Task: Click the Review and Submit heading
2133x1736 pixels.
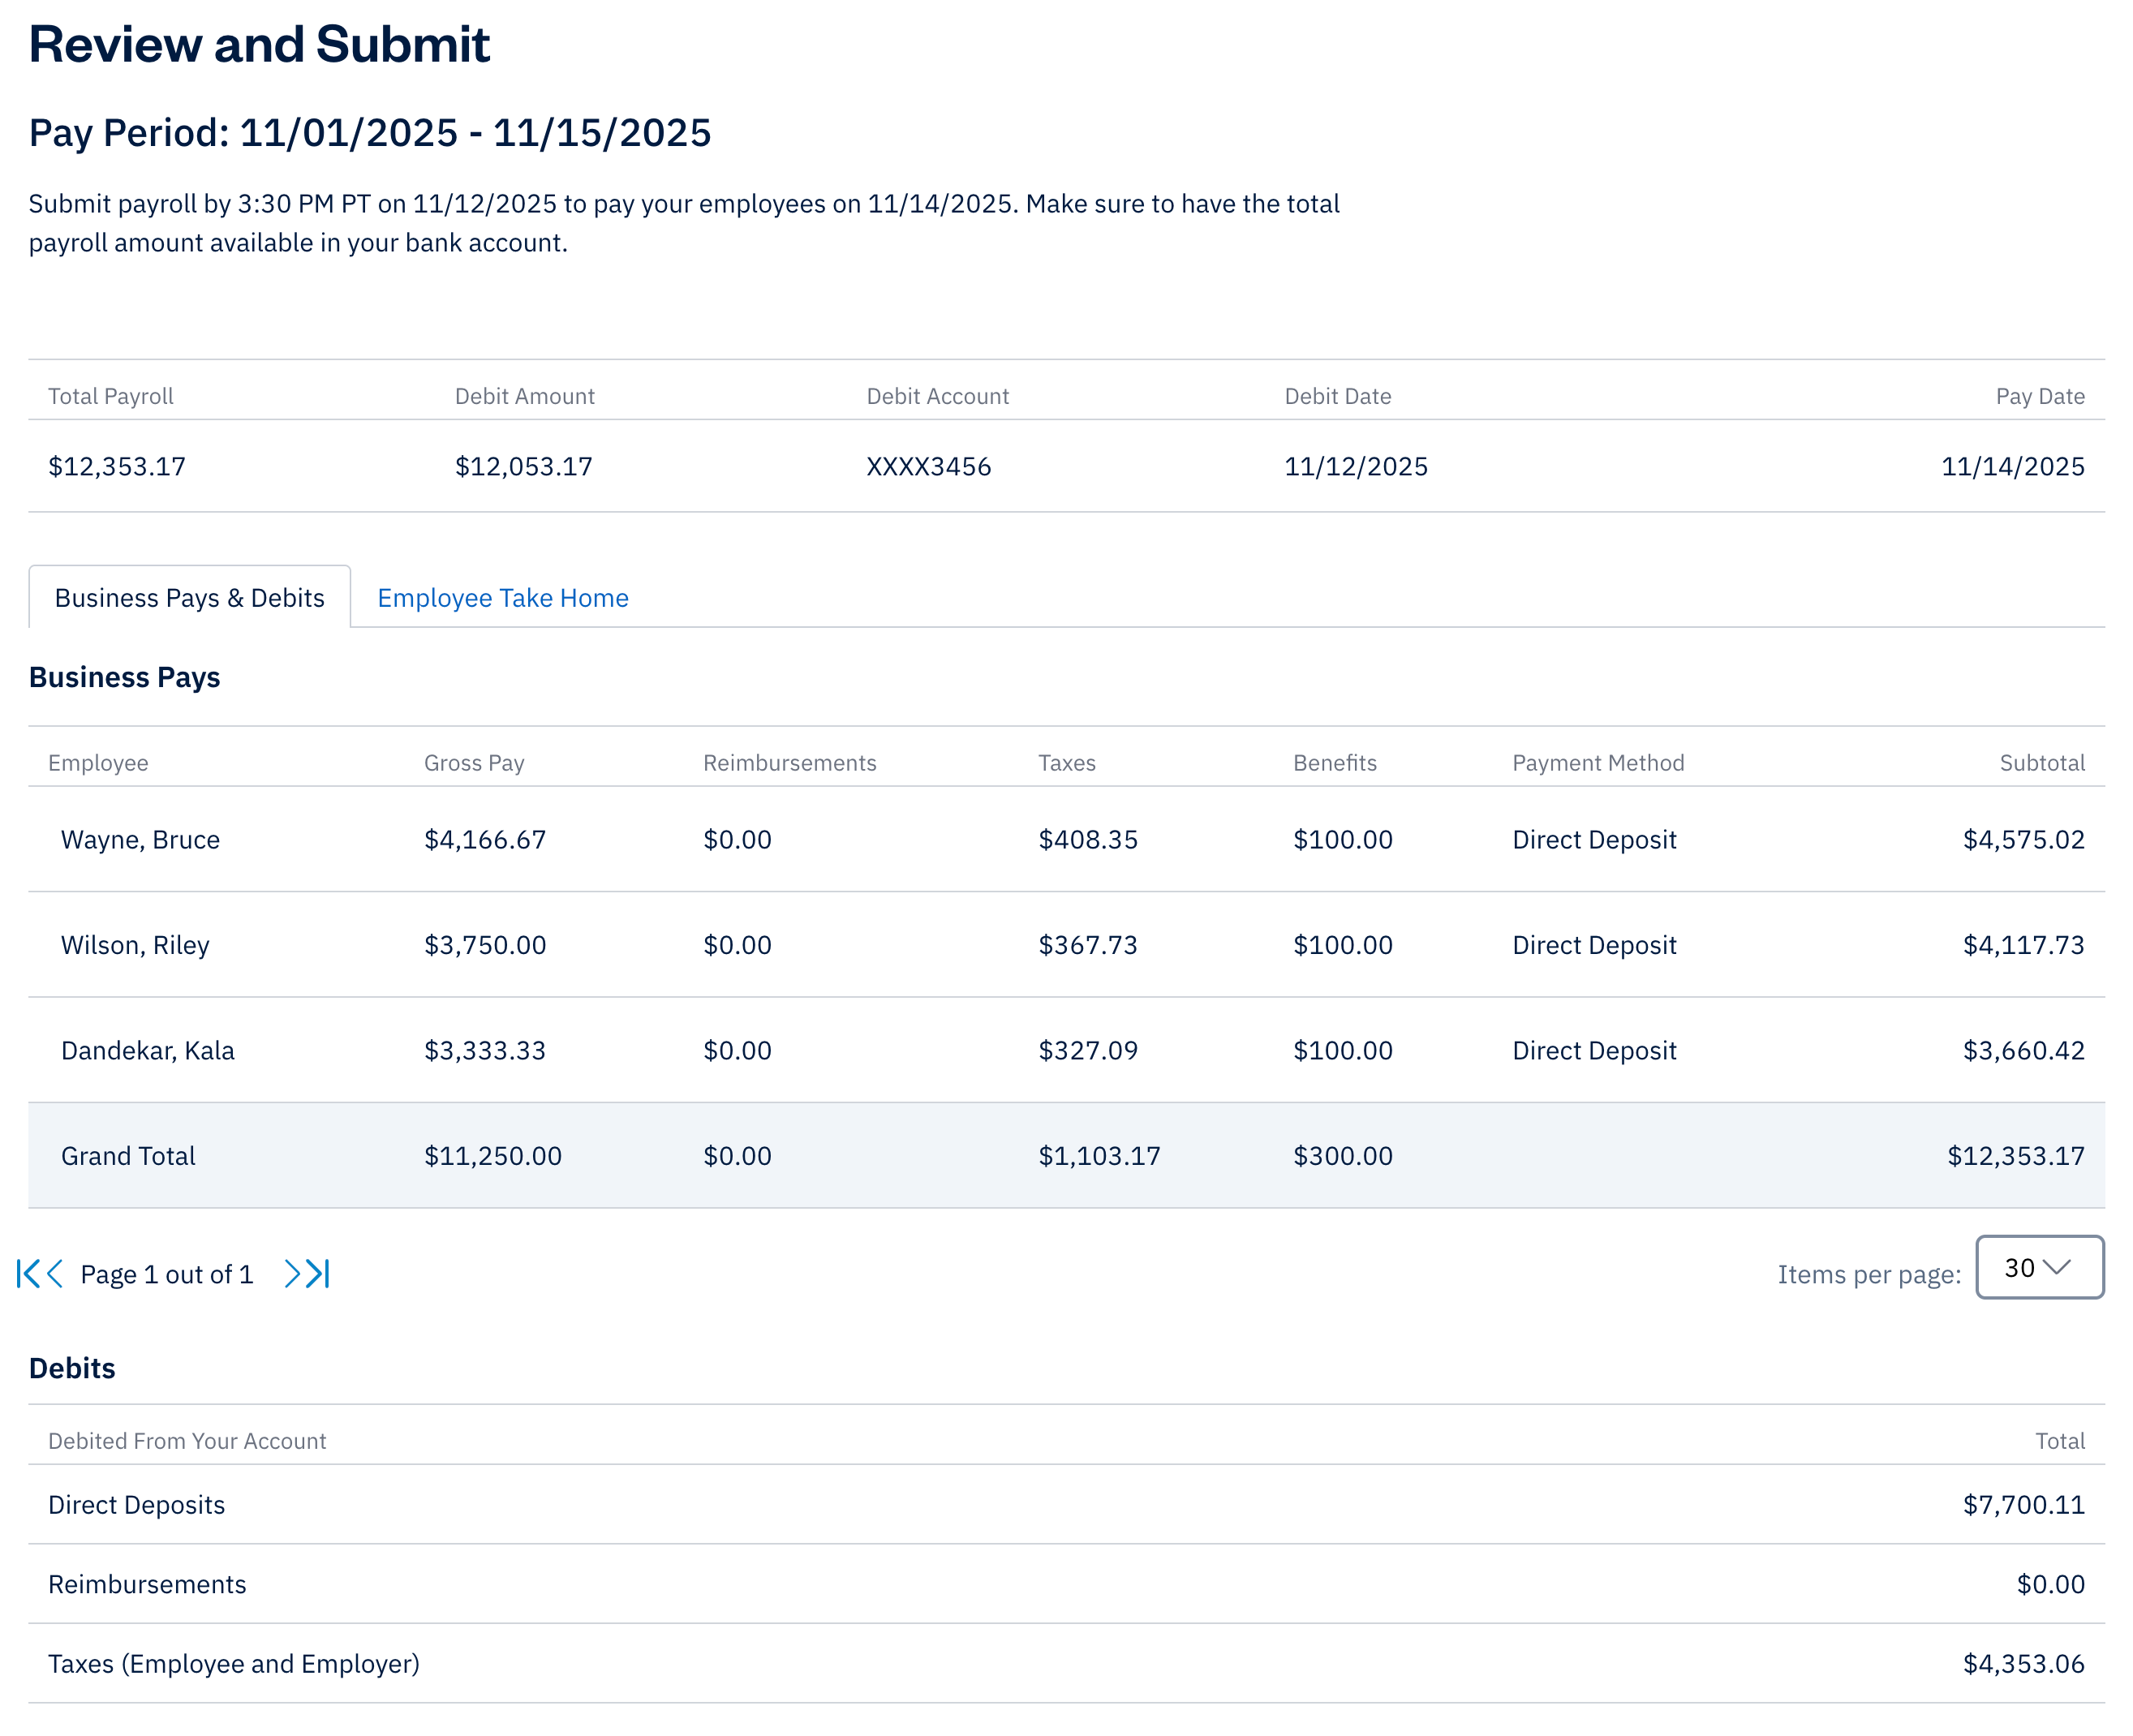Action: click(x=259, y=43)
